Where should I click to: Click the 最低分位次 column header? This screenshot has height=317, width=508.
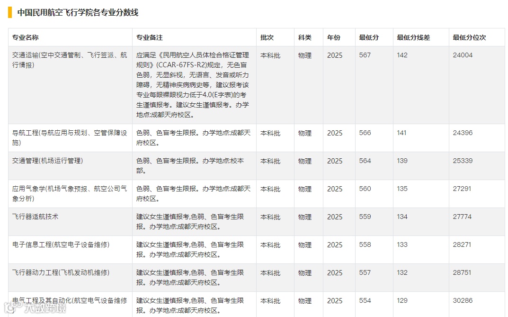470,37
